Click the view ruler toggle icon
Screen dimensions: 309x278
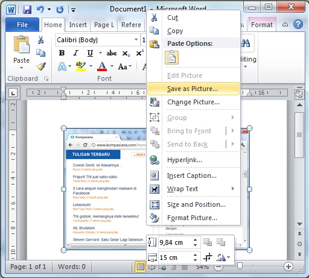click(x=299, y=93)
